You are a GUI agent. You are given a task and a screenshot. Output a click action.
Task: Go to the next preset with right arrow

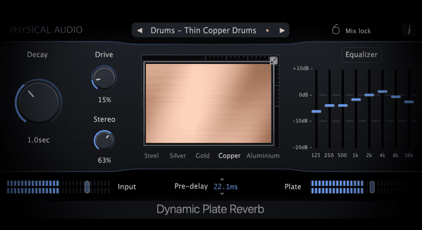(281, 30)
